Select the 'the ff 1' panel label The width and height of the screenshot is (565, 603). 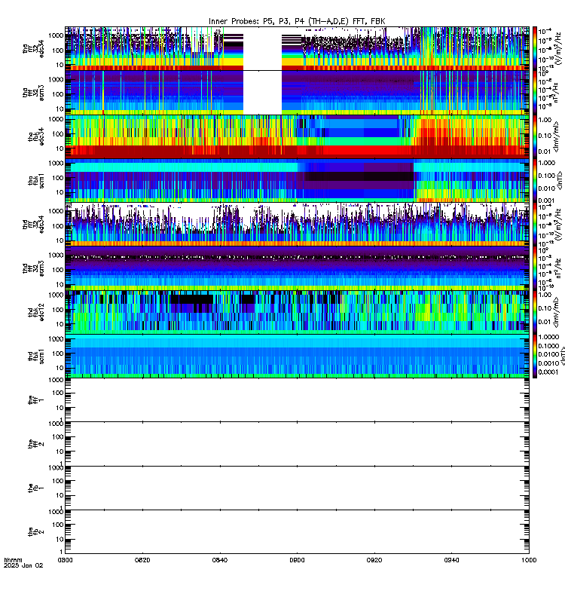35,400
